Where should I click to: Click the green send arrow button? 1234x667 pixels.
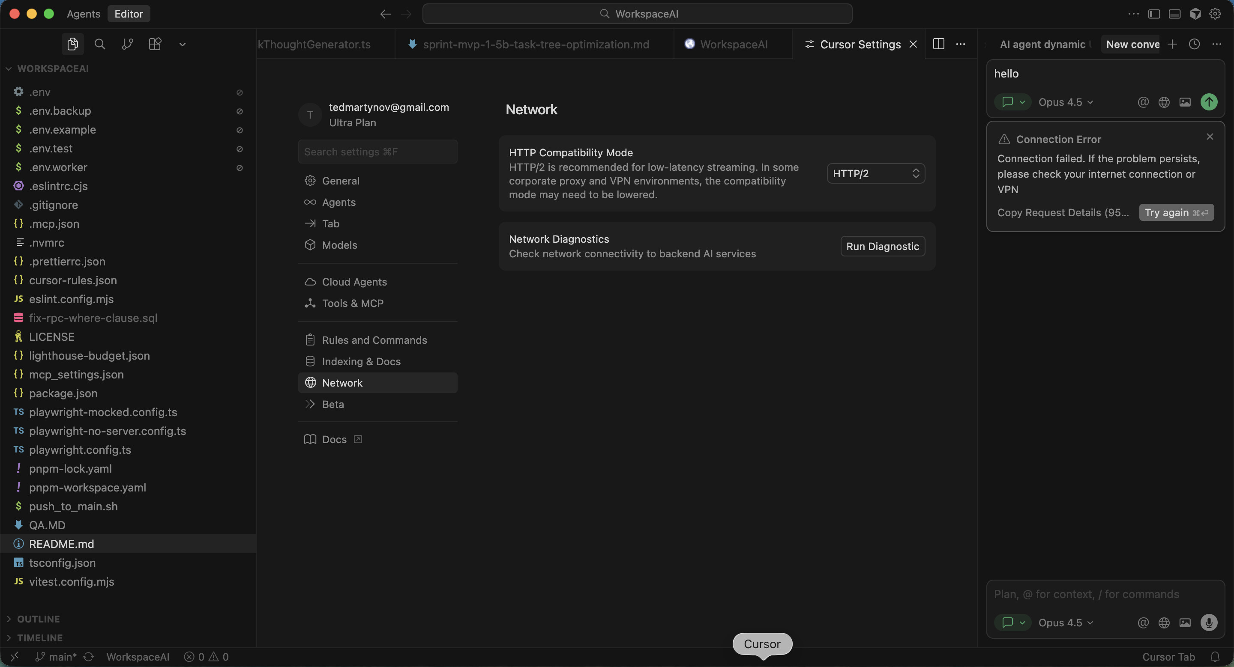click(x=1209, y=102)
